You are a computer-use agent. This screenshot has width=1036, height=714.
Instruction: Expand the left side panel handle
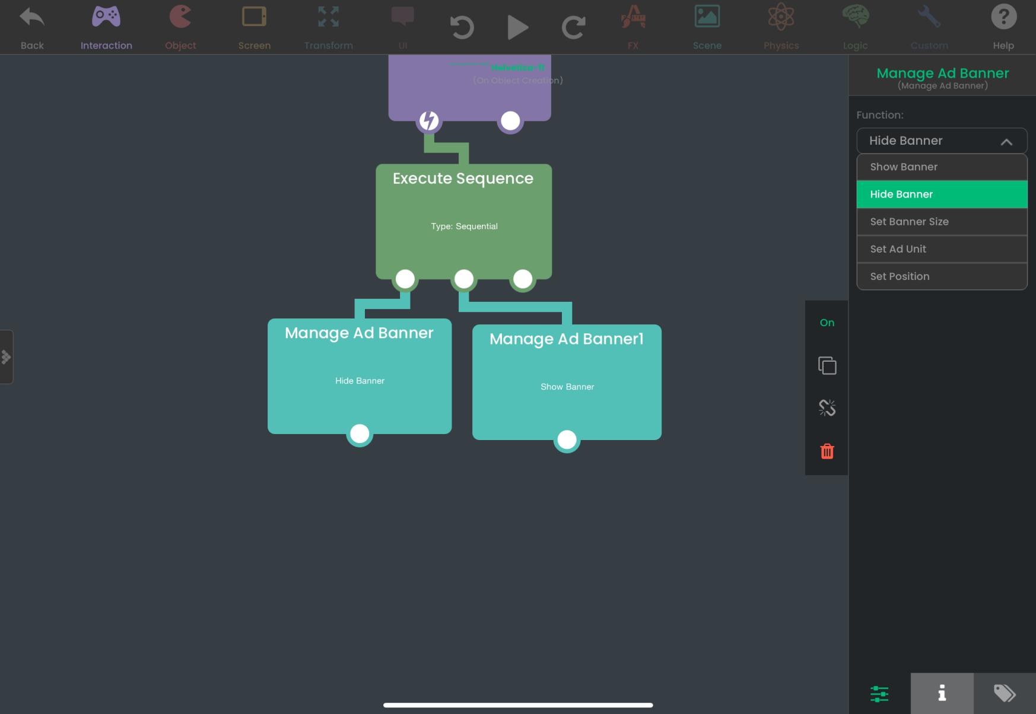(x=7, y=357)
